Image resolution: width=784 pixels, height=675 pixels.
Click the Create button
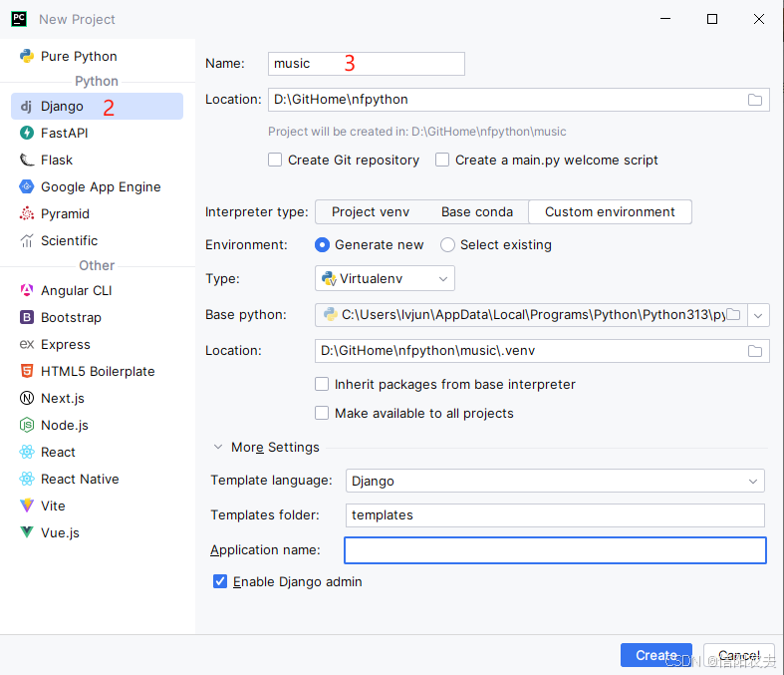pos(656,655)
